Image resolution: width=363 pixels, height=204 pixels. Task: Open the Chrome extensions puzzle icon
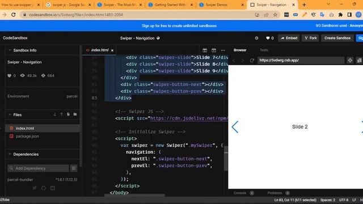point(340,15)
